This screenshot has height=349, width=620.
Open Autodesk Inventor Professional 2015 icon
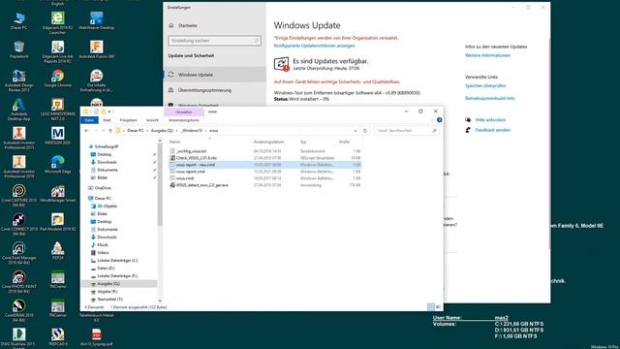tap(19, 138)
